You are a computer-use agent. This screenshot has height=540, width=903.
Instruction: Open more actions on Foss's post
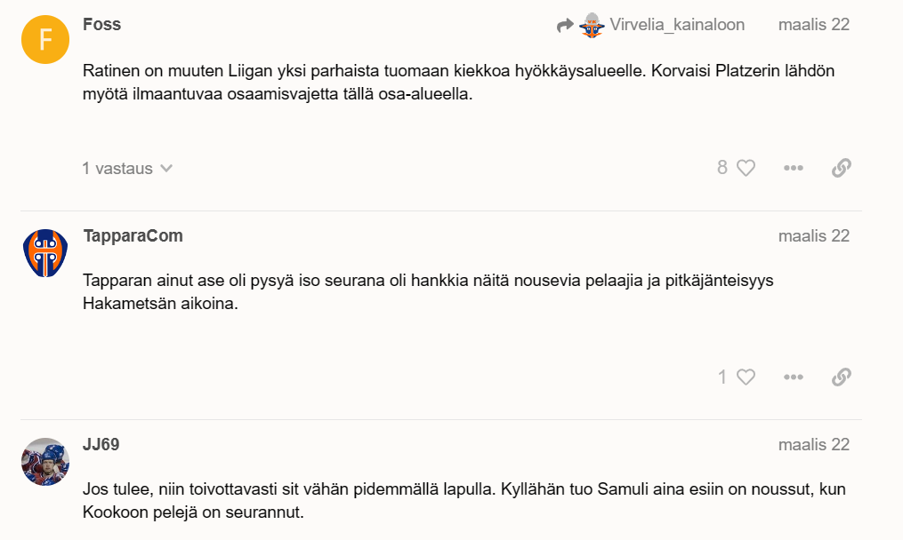pyautogui.click(x=793, y=168)
